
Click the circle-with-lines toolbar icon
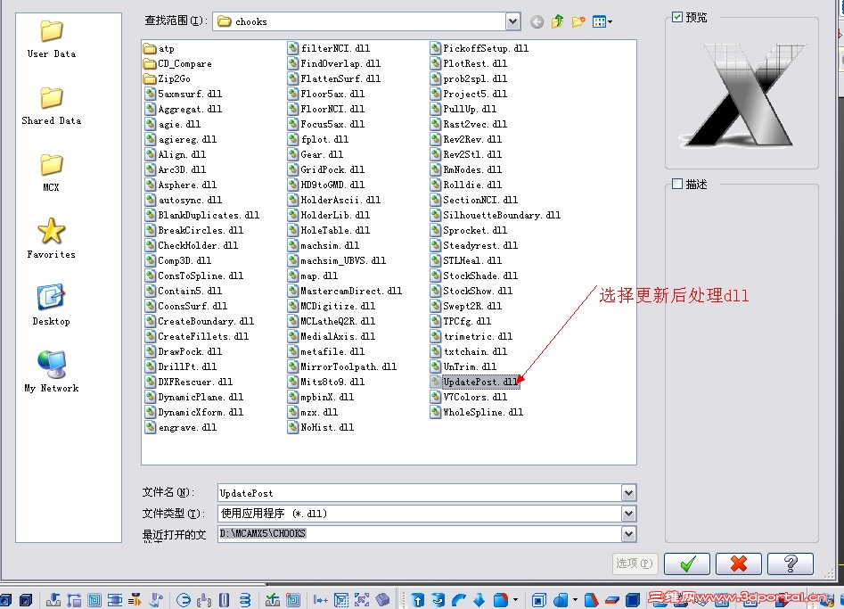[184, 600]
